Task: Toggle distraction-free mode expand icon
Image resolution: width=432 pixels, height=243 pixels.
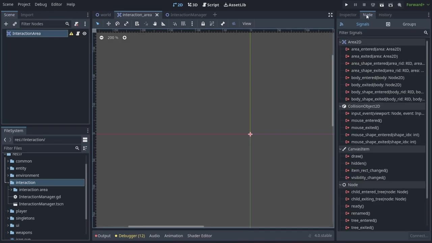Action: 330,15
